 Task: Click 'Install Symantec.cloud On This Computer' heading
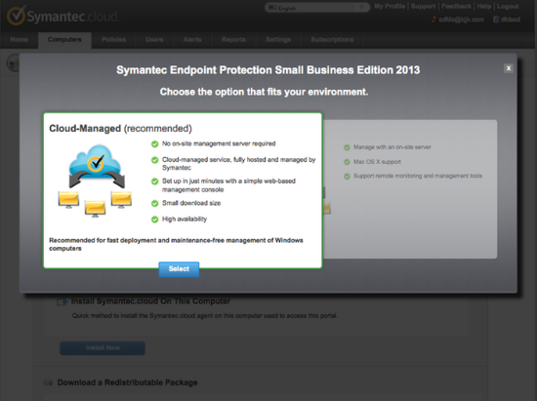(150, 301)
